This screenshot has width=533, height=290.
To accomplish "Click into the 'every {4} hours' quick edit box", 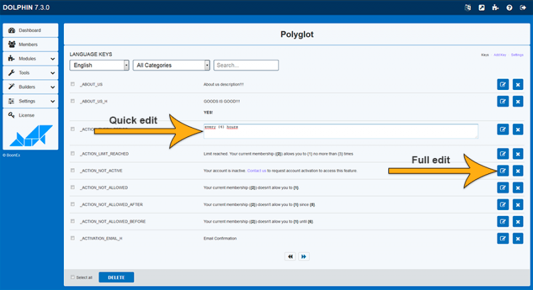I will coord(340,131).
